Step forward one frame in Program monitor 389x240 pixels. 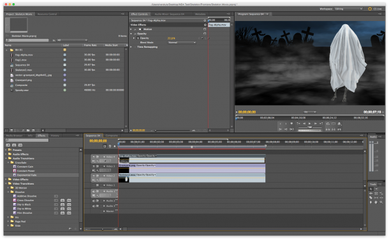[x=315, y=124]
